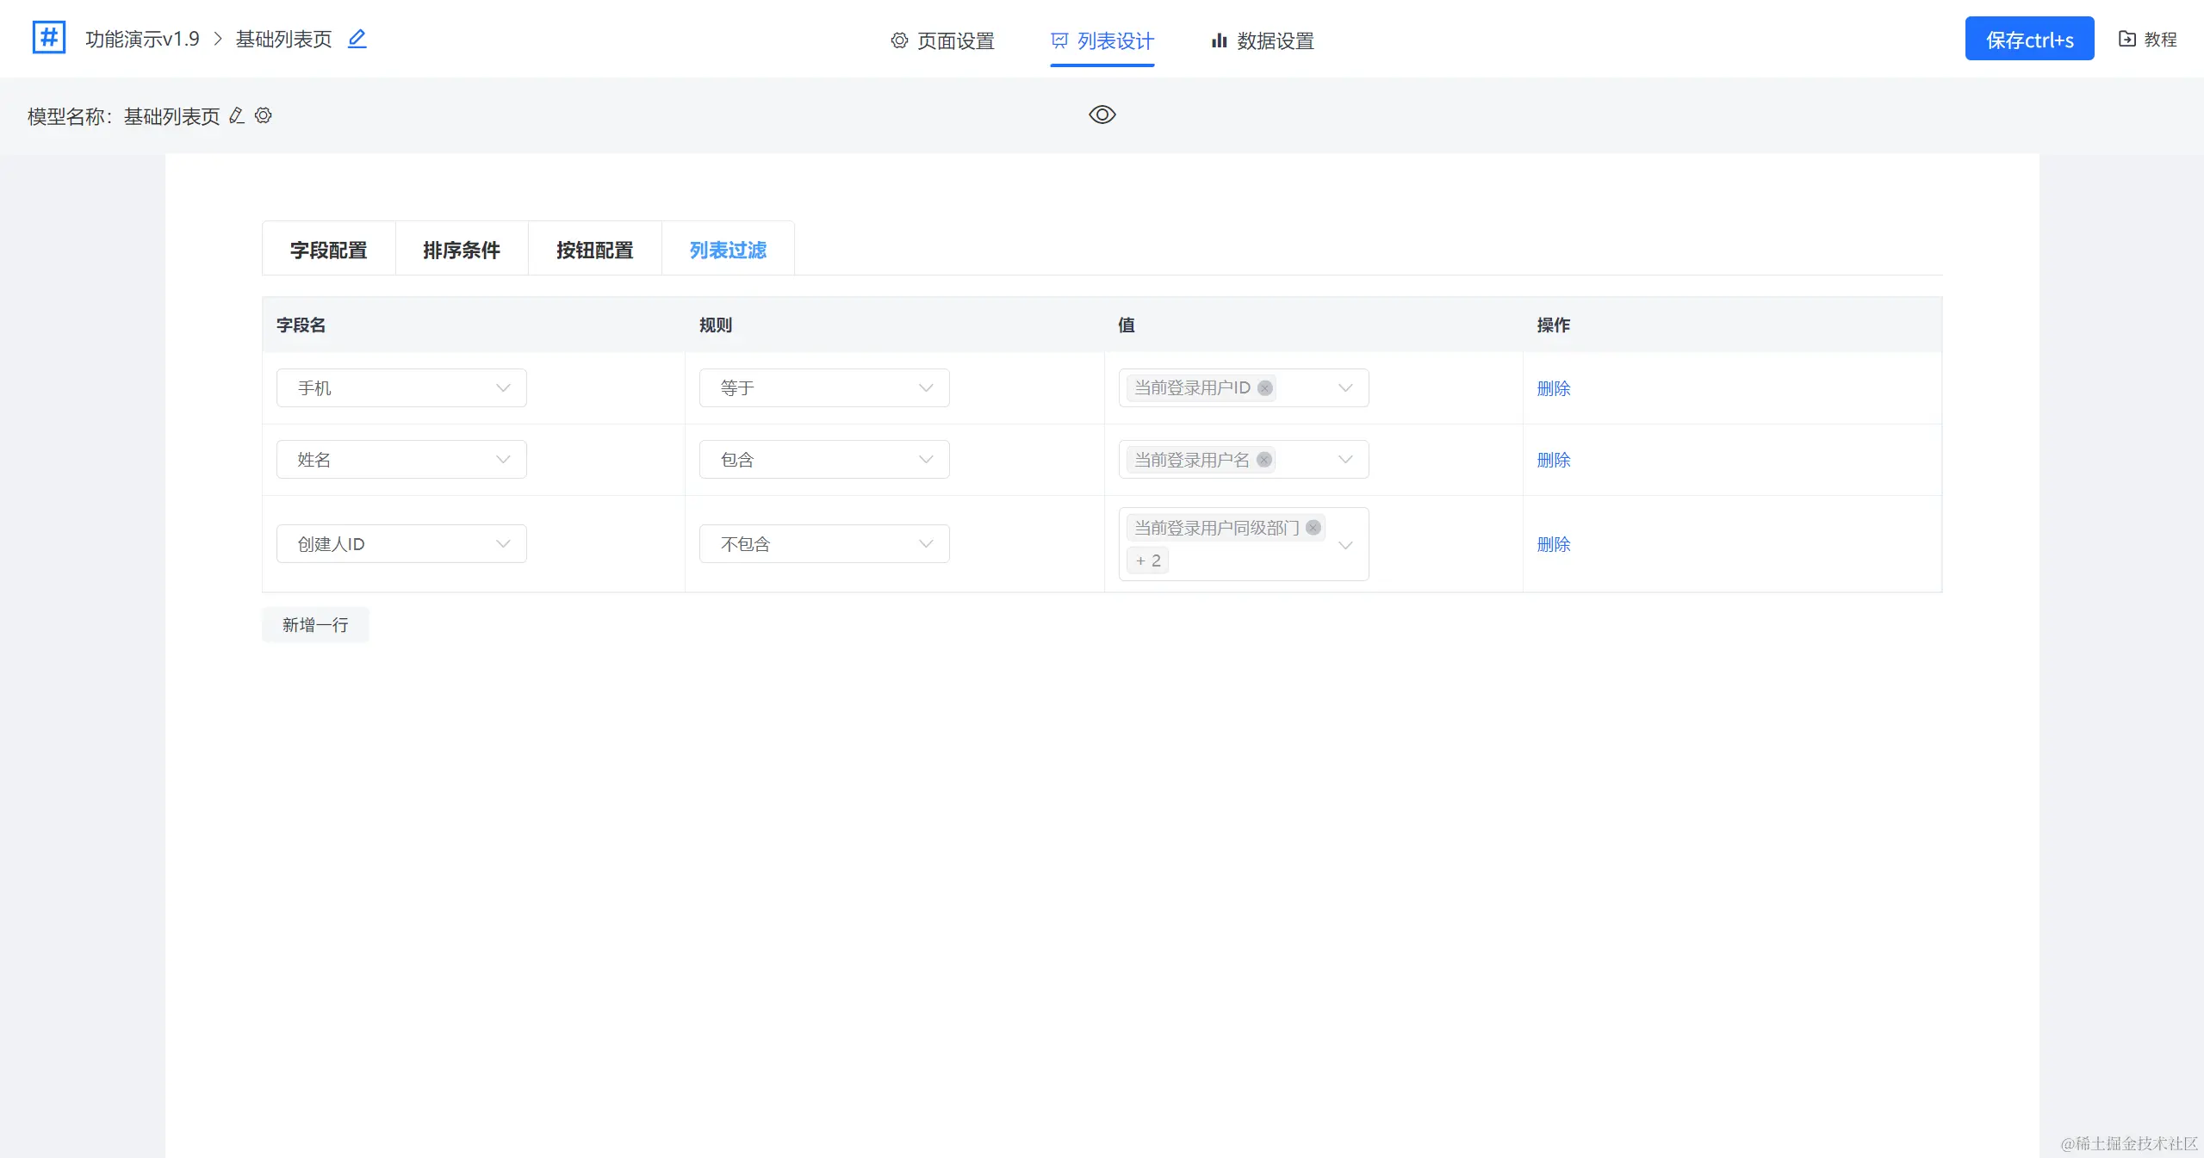The height and width of the screenshot is (1158, 2204).
Task: Open the 不包含 rule dropdown
Action: click(x=823, y=544)
